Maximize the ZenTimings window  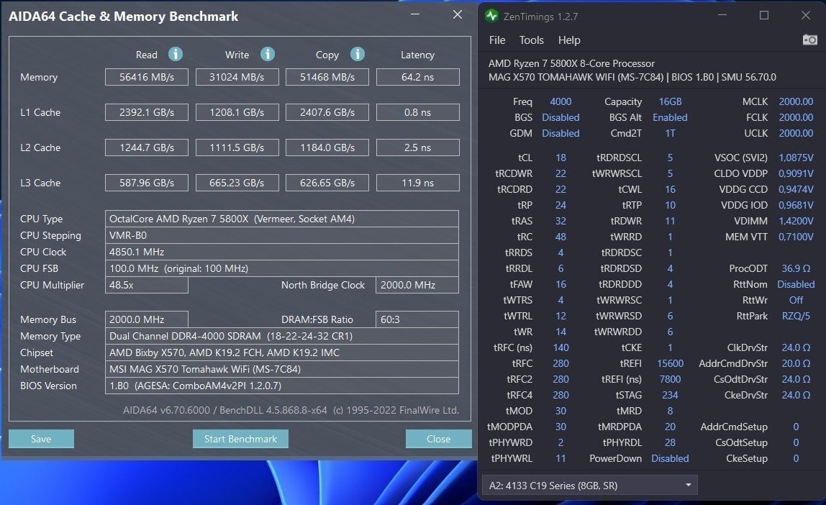(764, 16)
